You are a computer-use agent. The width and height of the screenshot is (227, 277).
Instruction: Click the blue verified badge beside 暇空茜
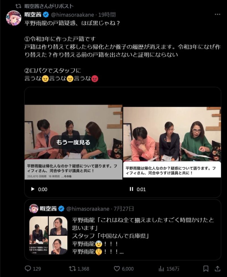tap(46, 15)
